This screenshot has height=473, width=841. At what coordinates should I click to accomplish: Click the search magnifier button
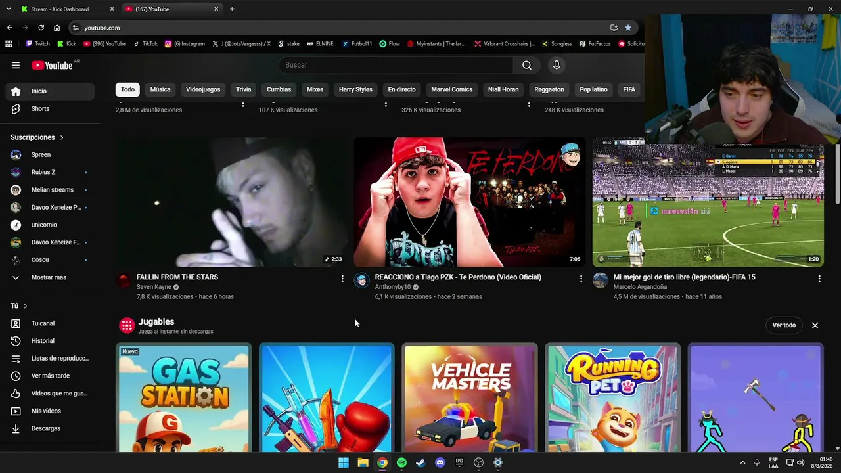527,65
